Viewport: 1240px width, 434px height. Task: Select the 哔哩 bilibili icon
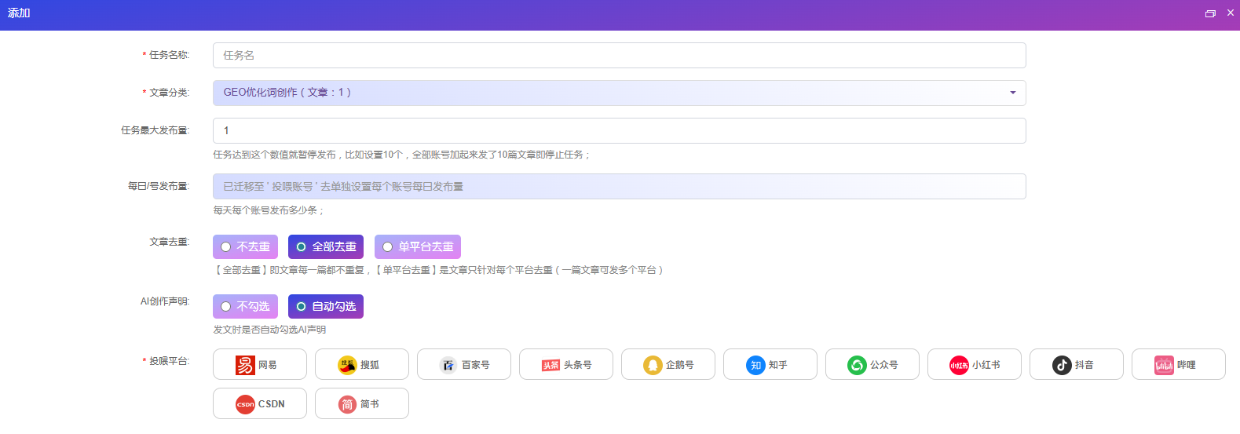[1164, 365]
